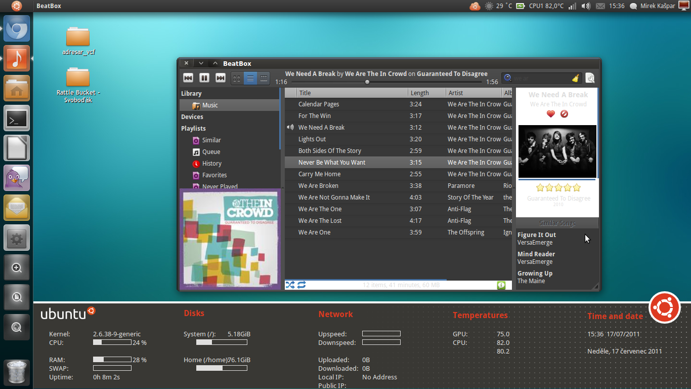
Task: Pause the current song
Action: [x=204, y=77]
